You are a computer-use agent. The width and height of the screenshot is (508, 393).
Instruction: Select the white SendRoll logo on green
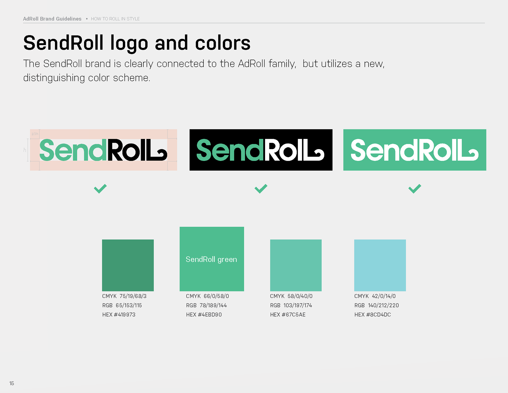415,150
